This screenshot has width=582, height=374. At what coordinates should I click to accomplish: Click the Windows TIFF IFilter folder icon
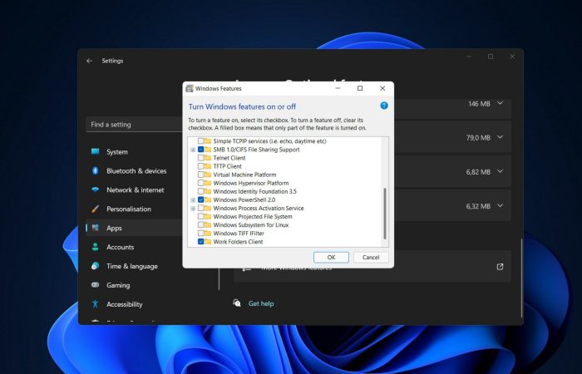(208, 234)
